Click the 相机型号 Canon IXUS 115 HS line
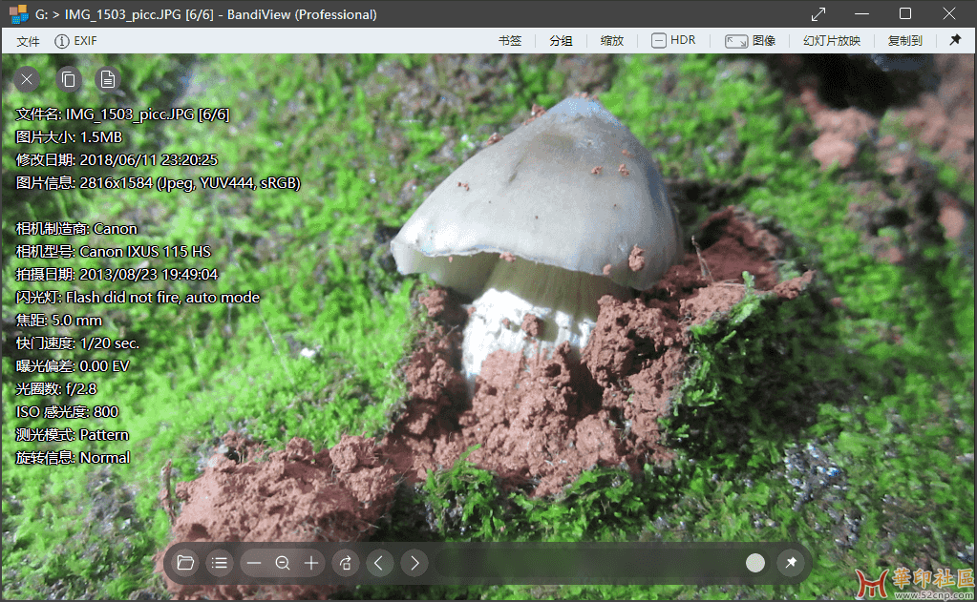The height and width of the screenshot is (602, 977). 114,252
